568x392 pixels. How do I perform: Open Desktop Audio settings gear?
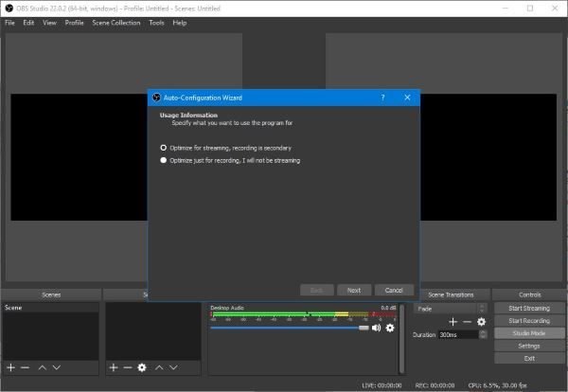pos(390,328)
